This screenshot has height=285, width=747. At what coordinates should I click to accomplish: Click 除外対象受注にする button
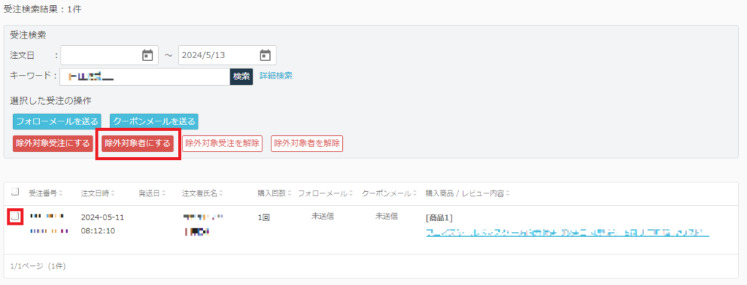53,143
